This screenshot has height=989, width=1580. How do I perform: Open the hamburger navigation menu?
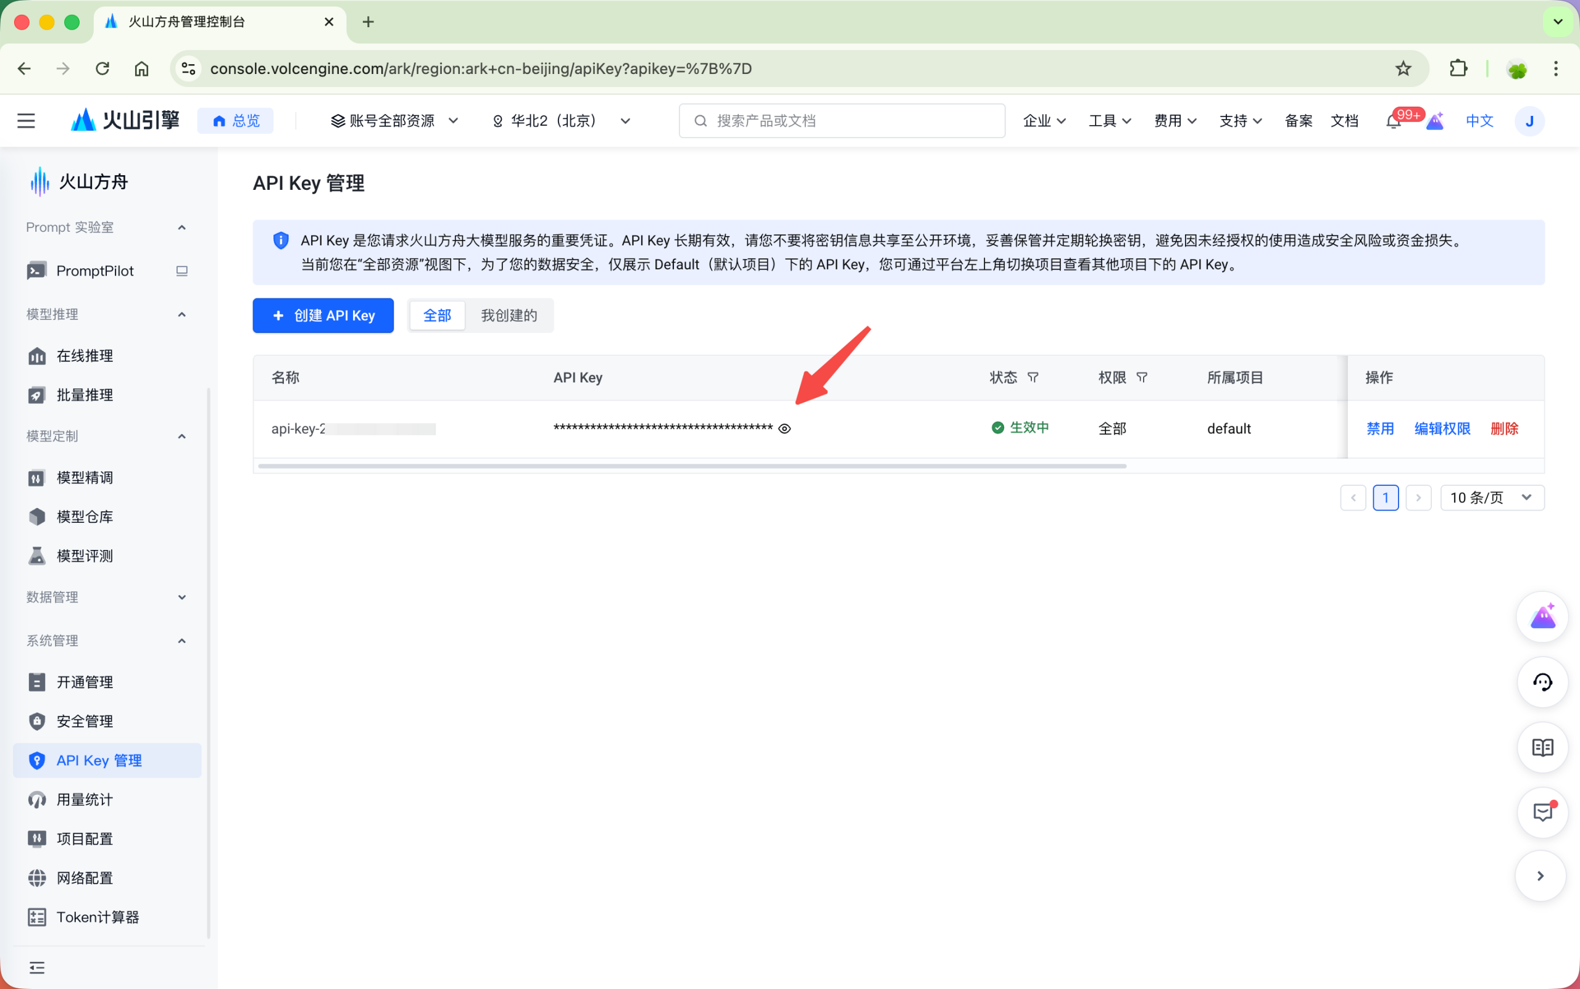tap(26, 121)
